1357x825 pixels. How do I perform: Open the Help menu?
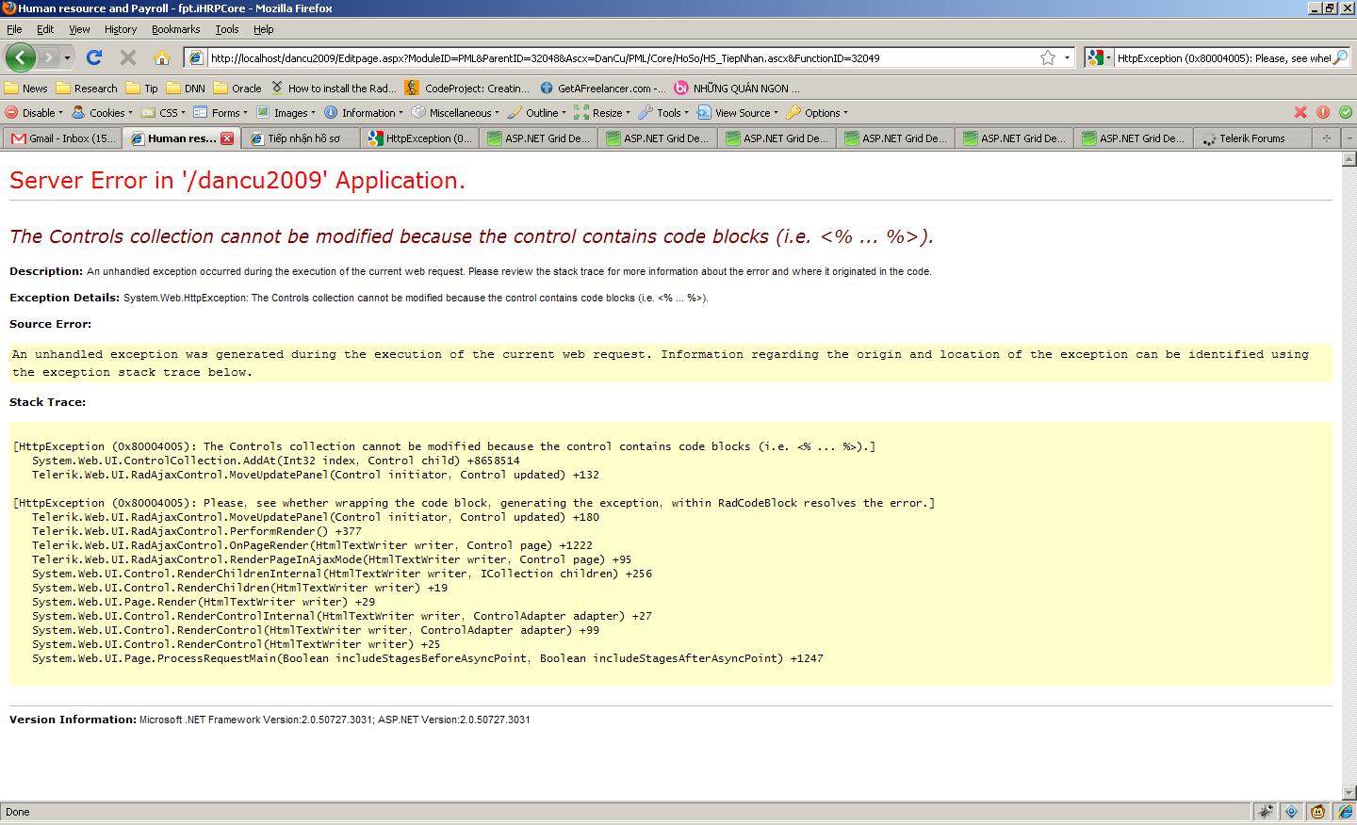264,29
